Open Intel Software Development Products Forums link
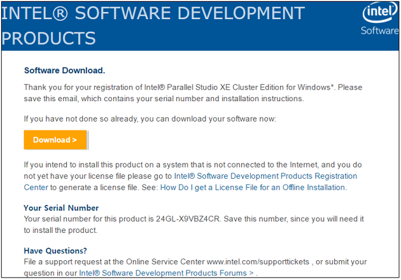 coord(166,273)
